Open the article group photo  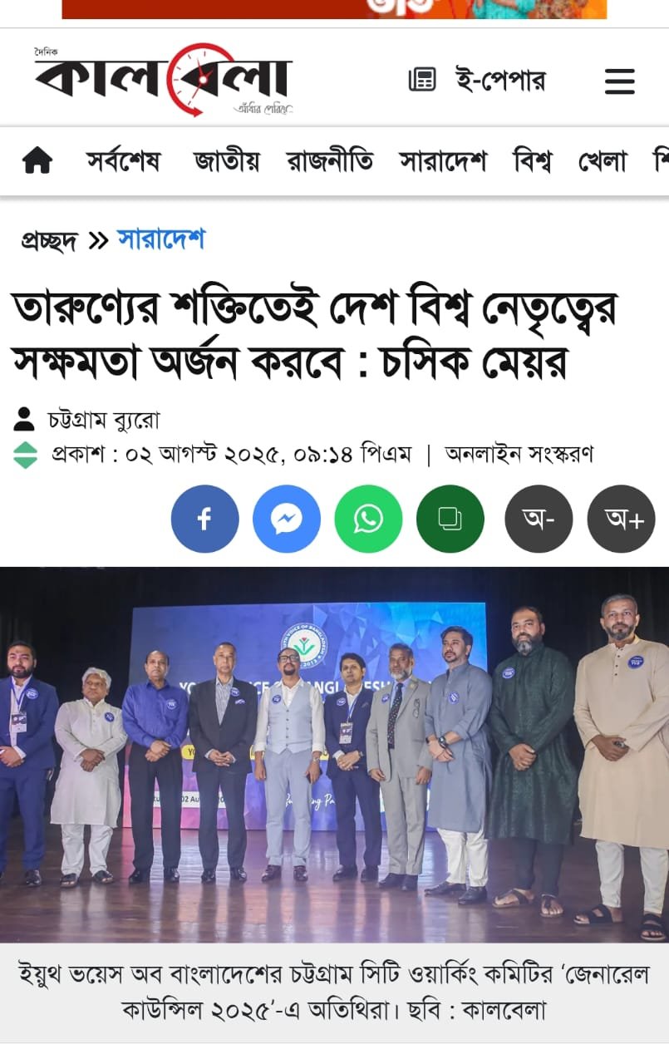pyautogui.click(x=334, y=755)
